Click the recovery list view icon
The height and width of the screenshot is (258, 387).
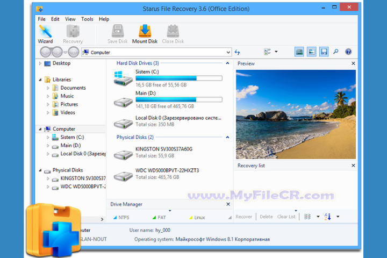[x=307, y=217]
